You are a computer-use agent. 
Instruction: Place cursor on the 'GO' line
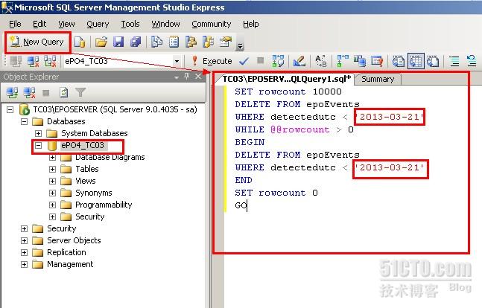(x=241, y=205)
